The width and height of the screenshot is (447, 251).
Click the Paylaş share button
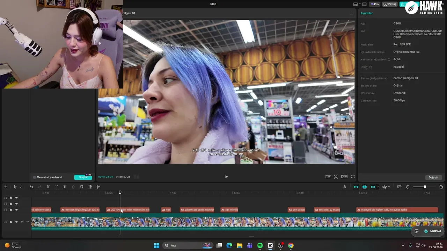coord(390,4)
